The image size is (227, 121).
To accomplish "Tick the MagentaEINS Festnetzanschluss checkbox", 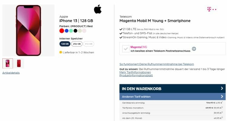I will pos(126,49).
